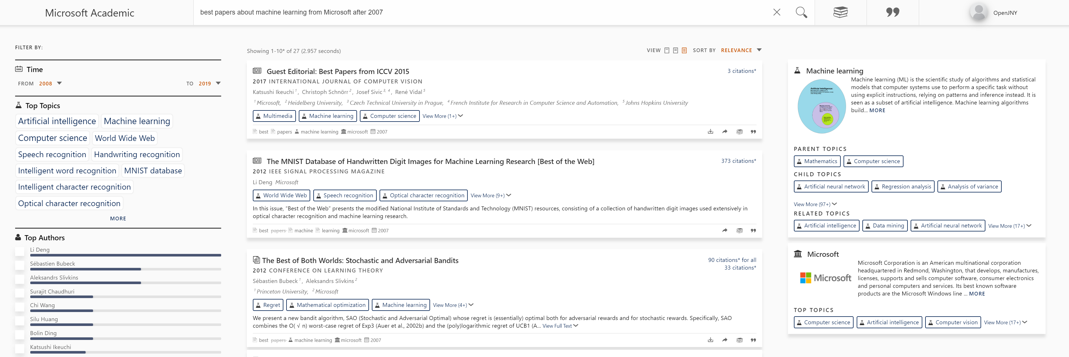Screen dimensions: 1069x357
Task: Click into the search query input field
Action: (x=457, y=13)
